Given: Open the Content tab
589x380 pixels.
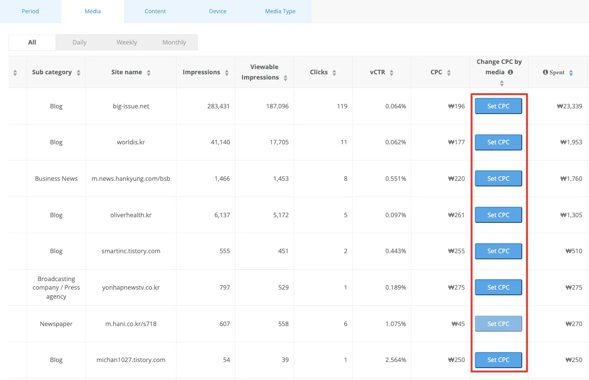Looking at the screenshot, I should [155, 11].
